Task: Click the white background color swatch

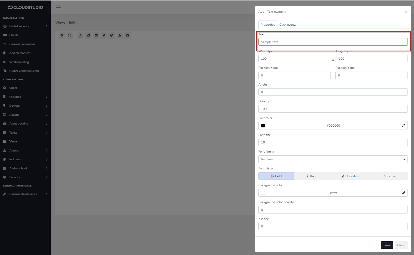Action: click(263, 193)
